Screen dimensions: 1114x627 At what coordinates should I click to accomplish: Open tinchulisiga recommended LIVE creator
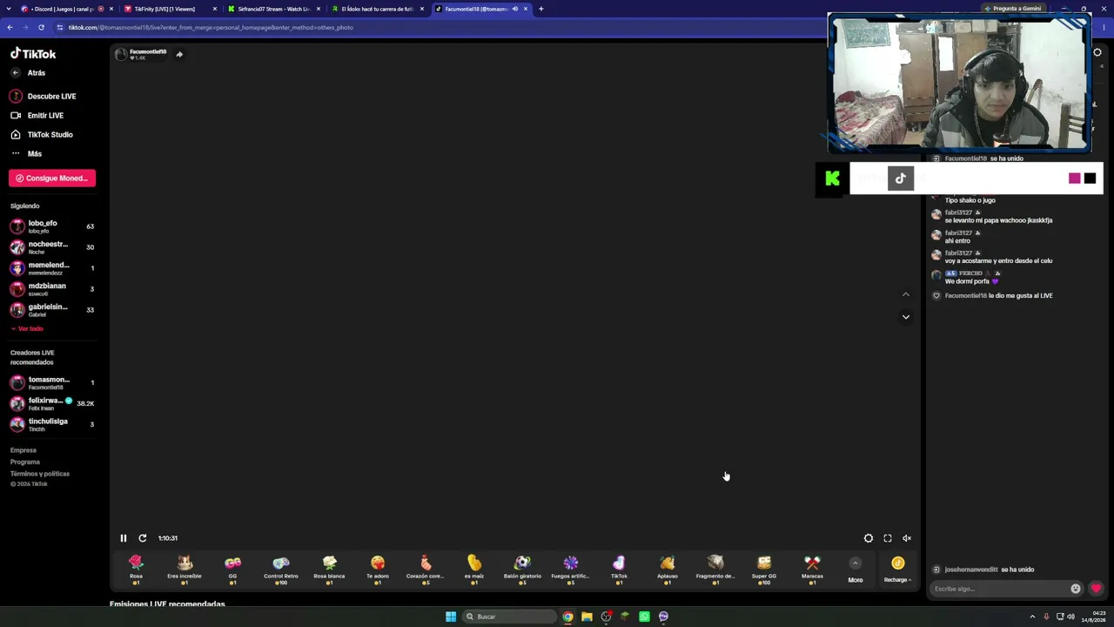(x=52, y=425)
